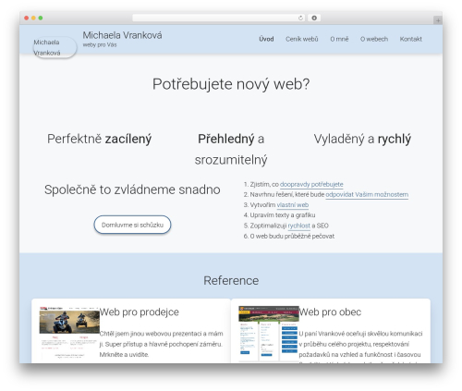Click the browser address bar
Screen dimensions: 462x391
point(219,18)
